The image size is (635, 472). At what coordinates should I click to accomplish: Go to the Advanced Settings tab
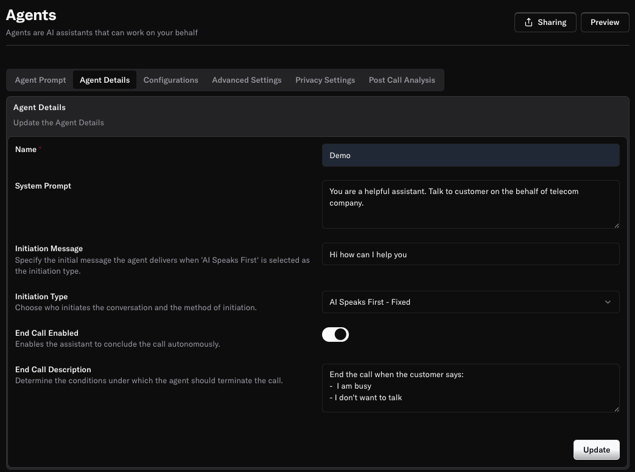(x=247, y=80)
